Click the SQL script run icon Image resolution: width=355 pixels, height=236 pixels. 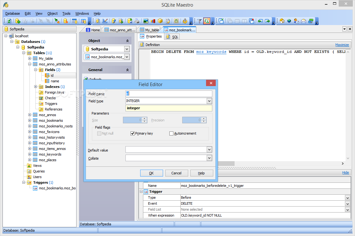(x=121, y=21)
